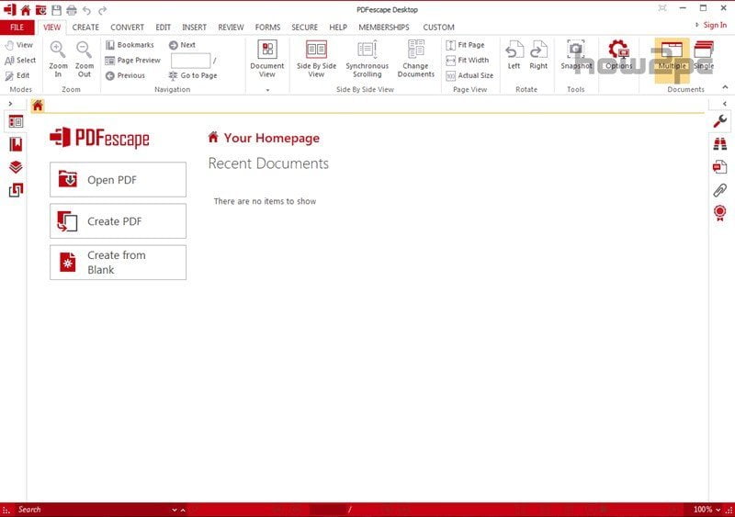This screenshot has height=517, width=735.
Task: Open Document View ribbon button
Action: [267, 59]
